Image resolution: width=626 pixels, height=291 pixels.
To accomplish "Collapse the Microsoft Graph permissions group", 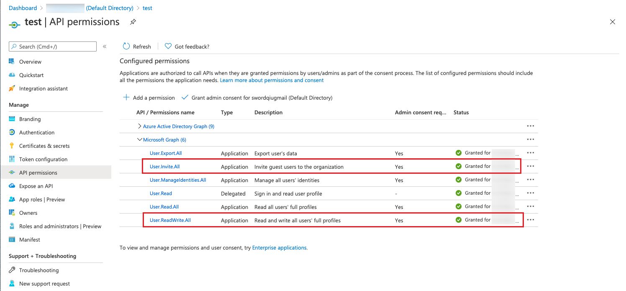I will click(x=140, y=140).
